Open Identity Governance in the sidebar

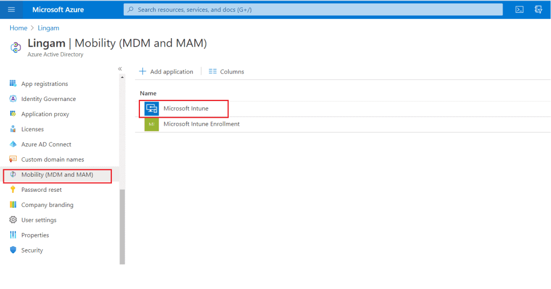point(48,99)
